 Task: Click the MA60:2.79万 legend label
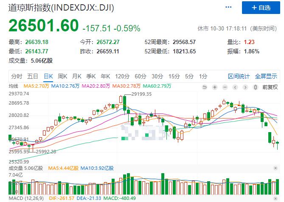pos(157,86)
